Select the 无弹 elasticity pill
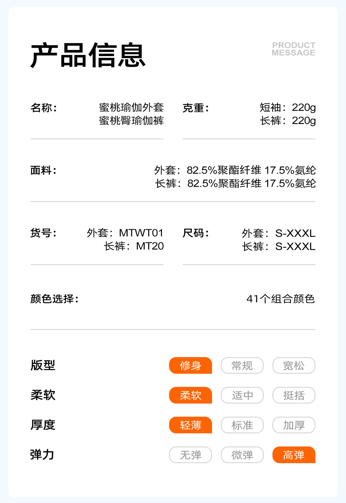This screenshot has height=503, width=346. click(x=190, y=455)
